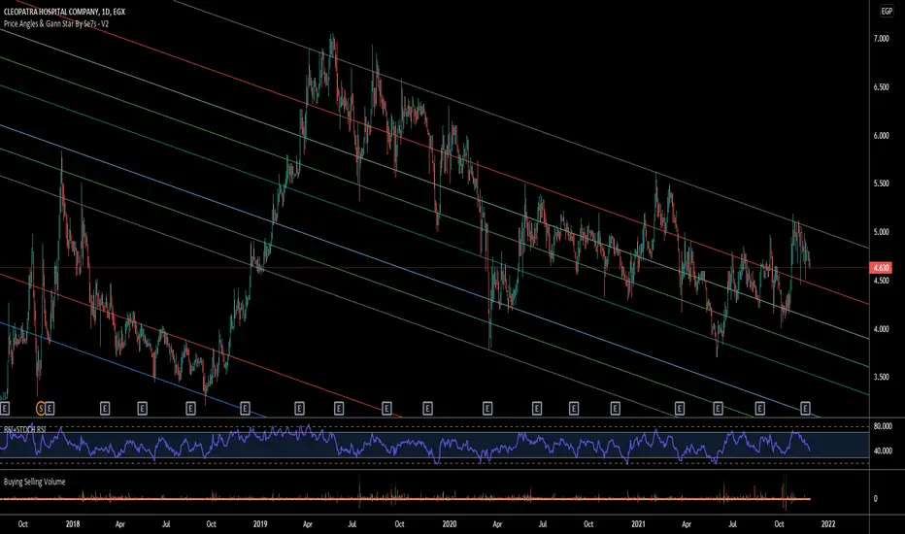Screen dimensions: 905x534
Task: Select the RSI+STOCH RSI indicator label
Action: (x=25, y=429)
